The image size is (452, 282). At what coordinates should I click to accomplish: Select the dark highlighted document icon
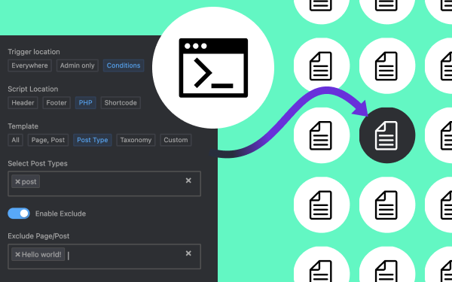(387, 135)
